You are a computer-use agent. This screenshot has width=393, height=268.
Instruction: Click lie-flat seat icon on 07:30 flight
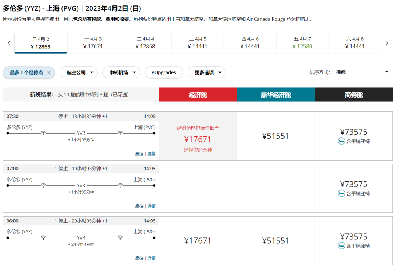(341, 141)
